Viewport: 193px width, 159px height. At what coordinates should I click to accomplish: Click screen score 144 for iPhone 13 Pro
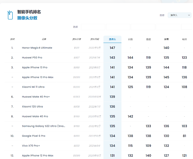(x=167, y=67)
